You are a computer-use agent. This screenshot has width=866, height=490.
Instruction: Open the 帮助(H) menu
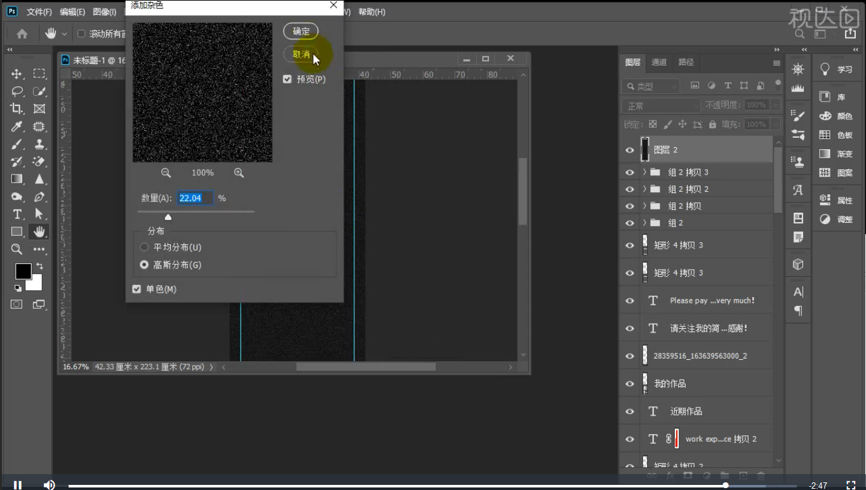coord(372,12)
